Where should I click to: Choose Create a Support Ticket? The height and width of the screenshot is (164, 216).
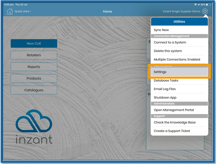point(179,131)
